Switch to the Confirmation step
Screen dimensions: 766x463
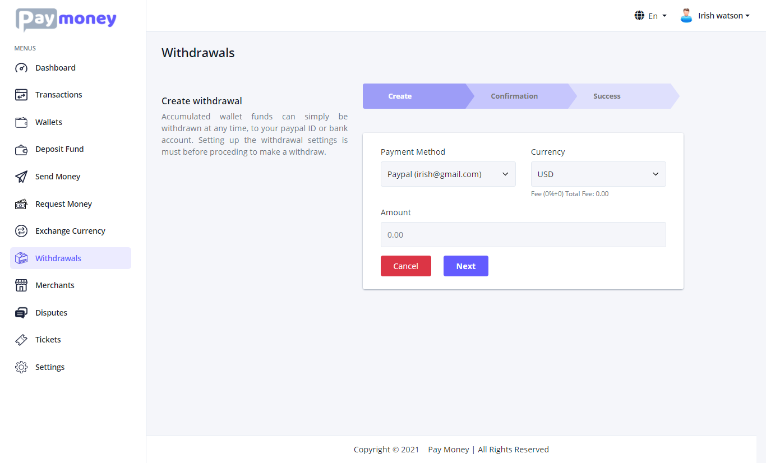514,96
